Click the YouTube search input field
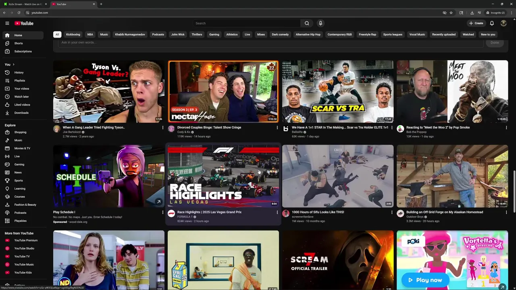Screen dimensions: 516x290 coord(246,23)
